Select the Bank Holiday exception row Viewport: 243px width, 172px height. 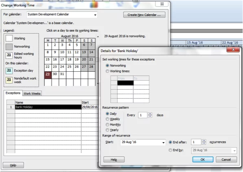click(x=48, y=107)
